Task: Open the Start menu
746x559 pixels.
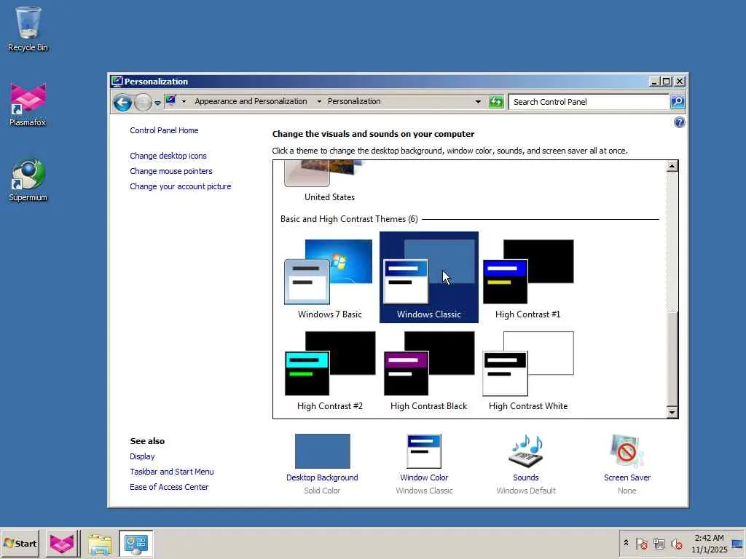Action: (20, 543)
